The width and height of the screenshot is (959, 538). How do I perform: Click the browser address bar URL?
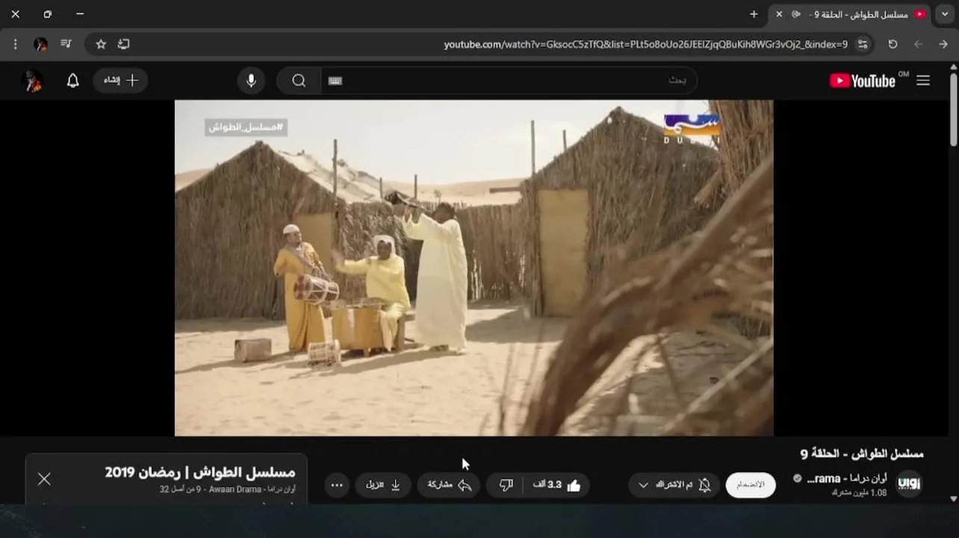645,44
